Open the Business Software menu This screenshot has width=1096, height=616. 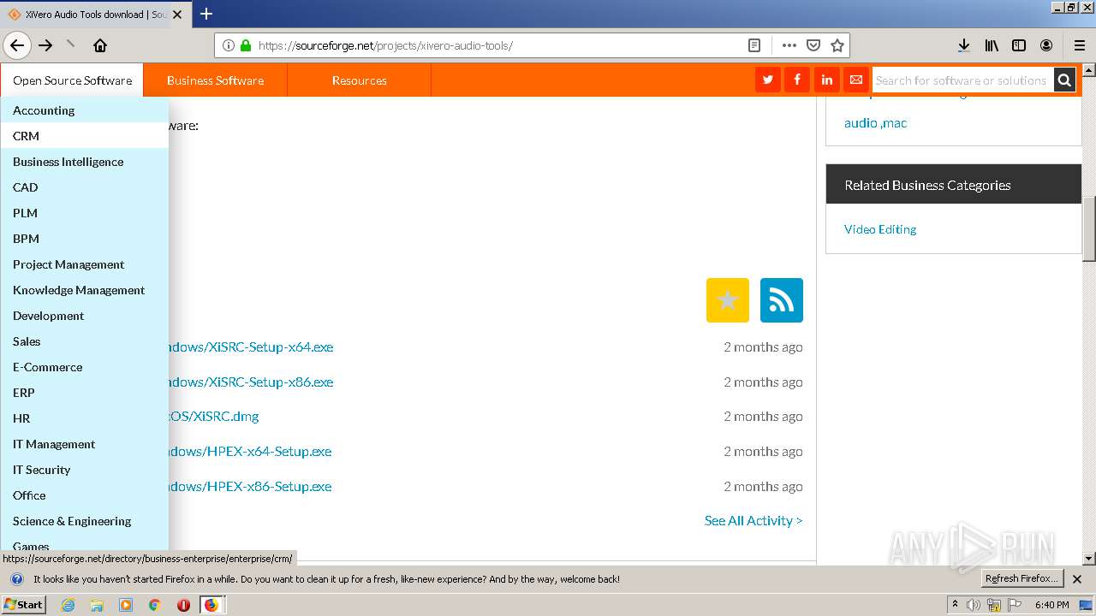(x=215, y=80)
